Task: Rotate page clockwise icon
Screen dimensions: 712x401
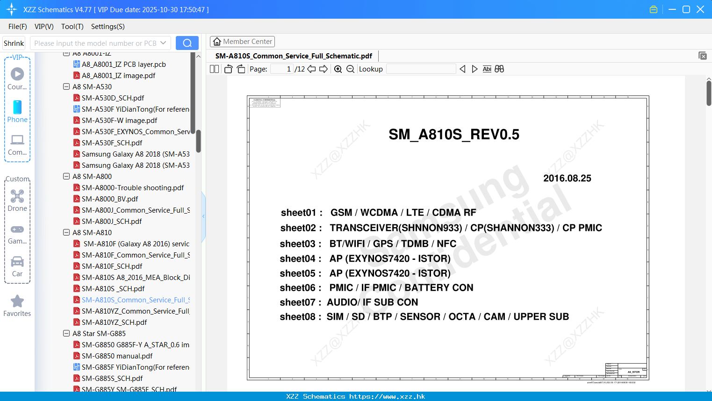Action: pos(241,69)
